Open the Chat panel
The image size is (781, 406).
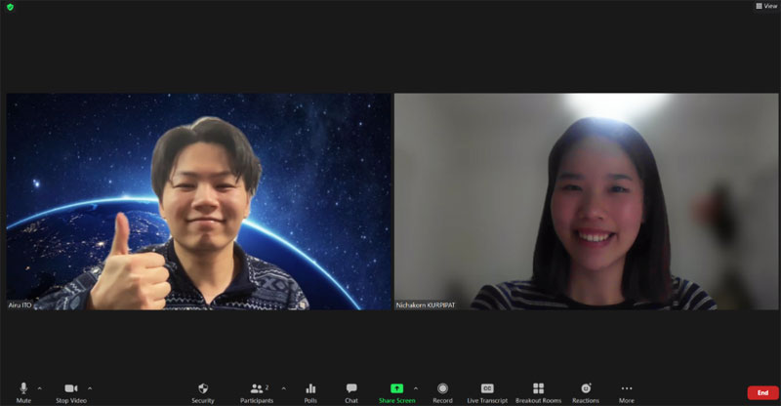click(x=351, y=392)
